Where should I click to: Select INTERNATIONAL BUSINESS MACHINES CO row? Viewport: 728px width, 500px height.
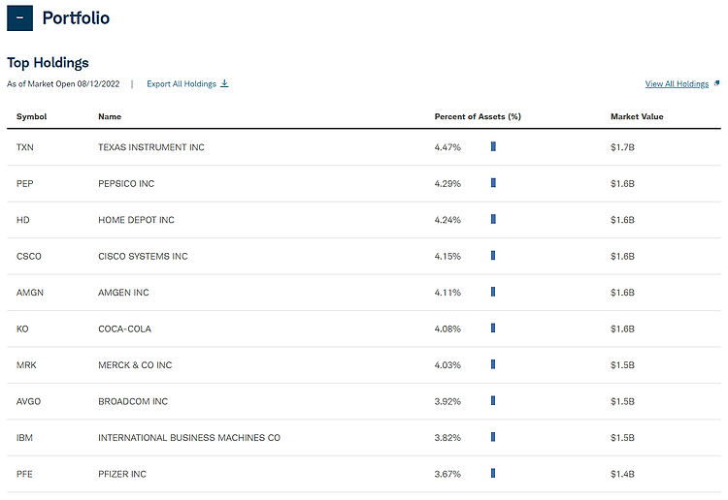coord(364,438)
